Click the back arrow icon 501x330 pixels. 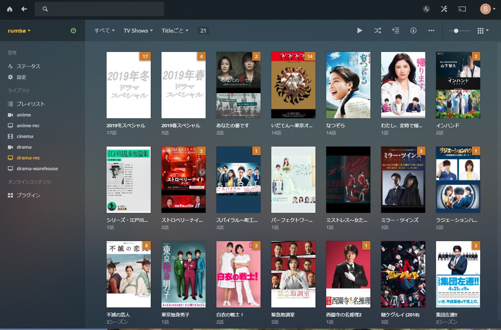pos(24,9)
